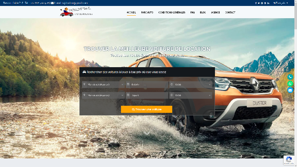Image resolution: width=297 pixels, height=167 pixels.
Task: Click the reCAPTCHA badge at bottom right
Action: 289,160
